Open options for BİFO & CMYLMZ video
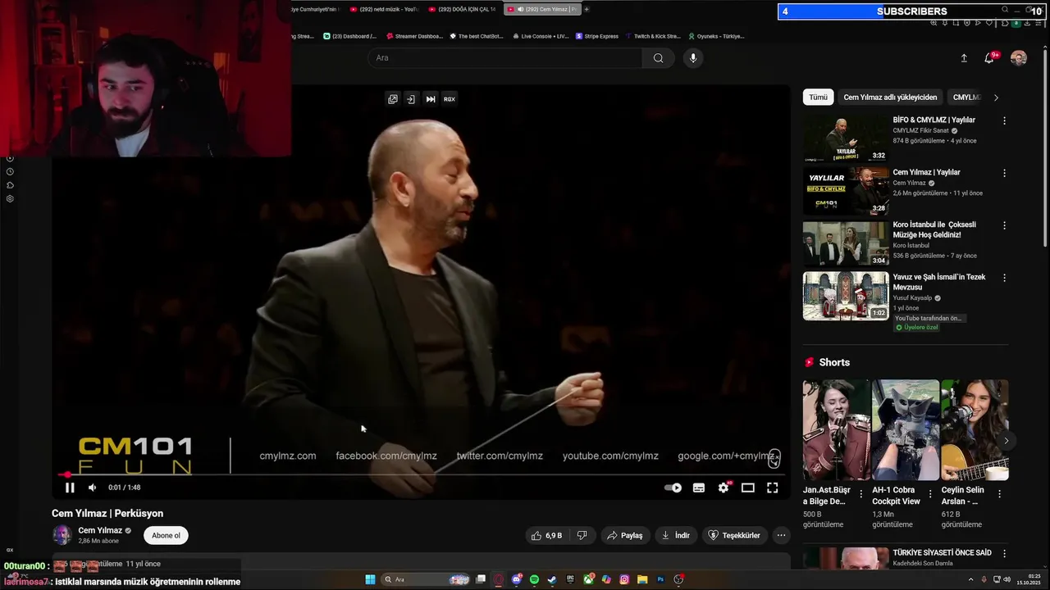Screen dimensions: 1050x590 click(x=1004, y=120)
